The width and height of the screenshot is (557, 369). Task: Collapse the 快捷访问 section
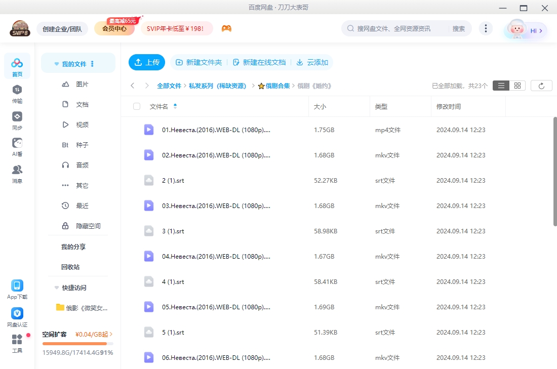click(57, 288)
